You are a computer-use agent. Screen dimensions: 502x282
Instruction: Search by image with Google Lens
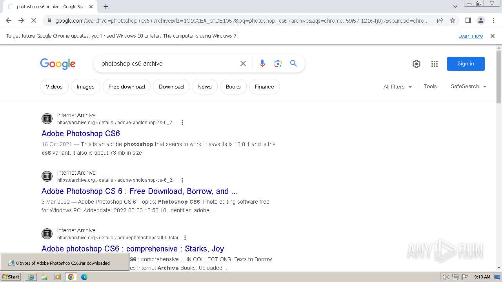point(278,63)
